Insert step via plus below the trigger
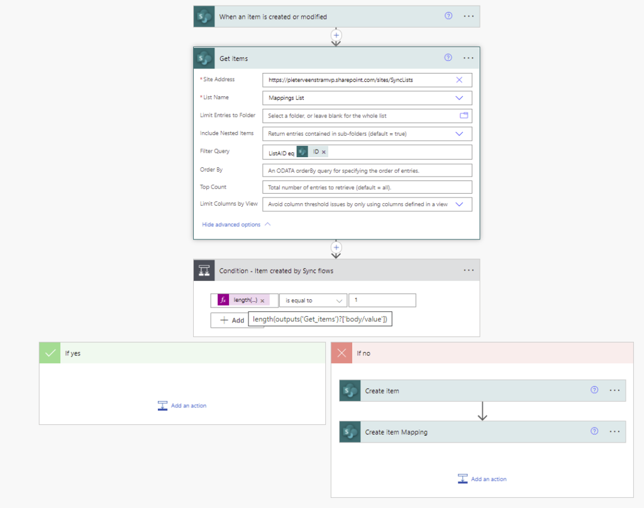Image resolution: width=644 pixels, height=508 pixels. point(336,35)
